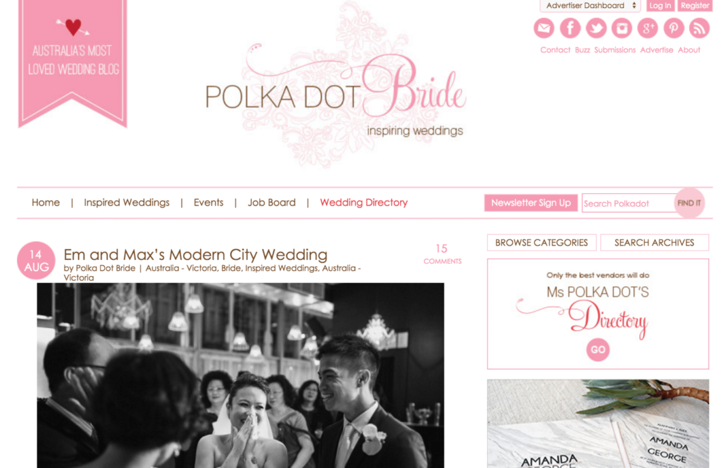Click the 14 AUG date badge
The image size is (724, 468).
(36, 261)
